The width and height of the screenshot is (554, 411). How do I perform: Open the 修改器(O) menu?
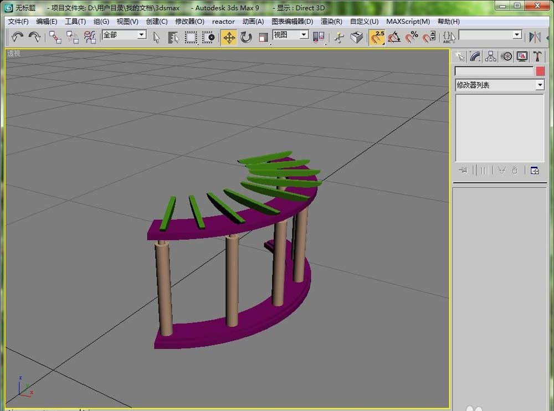(189, 21)
